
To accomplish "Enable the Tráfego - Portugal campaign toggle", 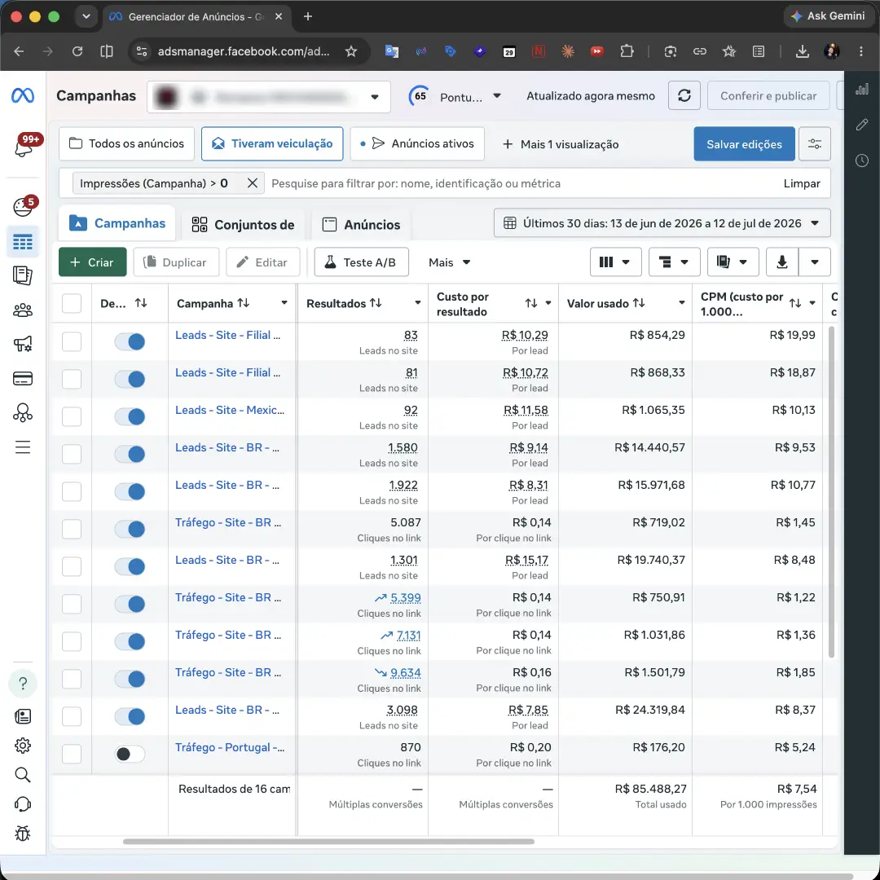I will point(130,754).
